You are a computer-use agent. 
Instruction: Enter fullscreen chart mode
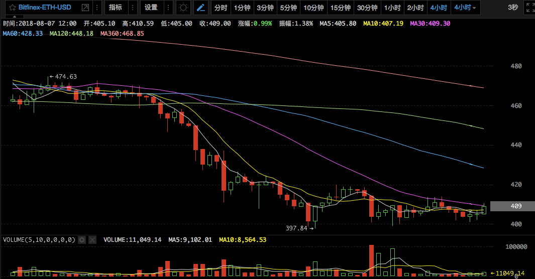coord(530,8)
